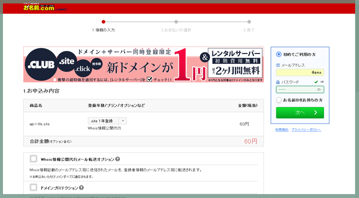
Task: Enable ドメインプロテクション checkbox
Action: point(33,187)
